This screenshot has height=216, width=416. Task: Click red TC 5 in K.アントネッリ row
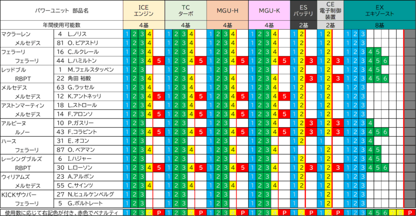pos(201,96)
